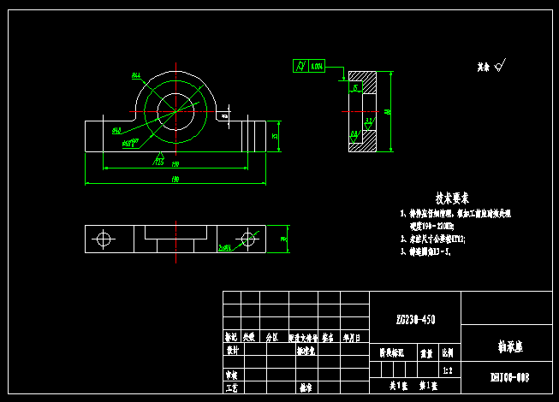Viewport: 559px width, 402px height.
Task: Click the 共1张 第1张 sheet count text
Action: [x=413, y=386]
